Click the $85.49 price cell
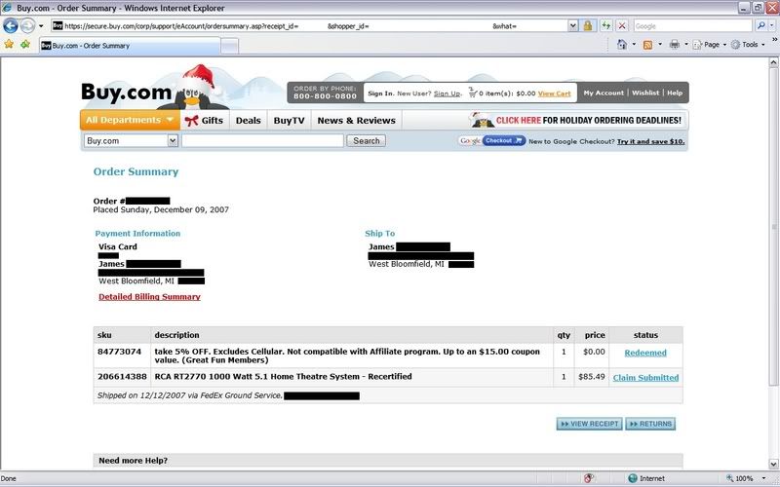 click(592, 377)
